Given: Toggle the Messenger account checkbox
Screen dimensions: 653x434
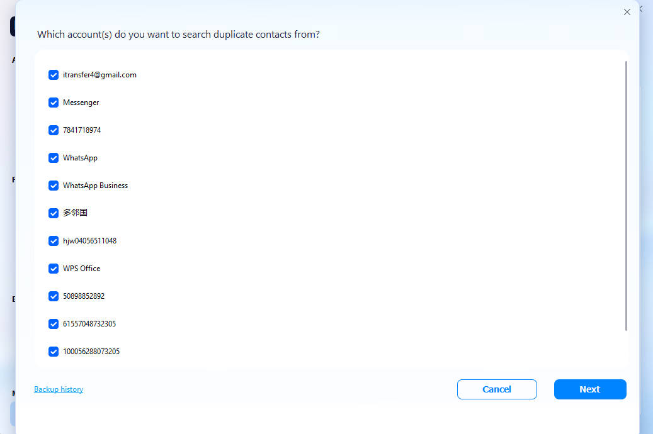Looking at the screenshot, I should tap(54, 103).
